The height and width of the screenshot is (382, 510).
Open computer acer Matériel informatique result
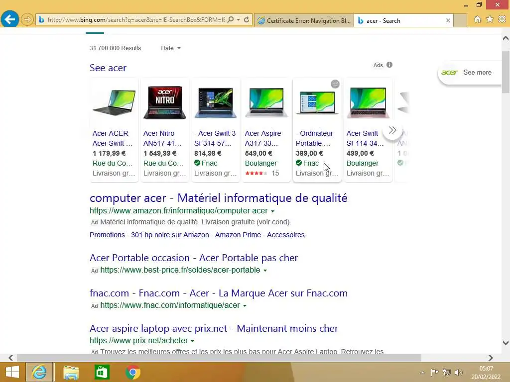click(x=219, y=198)
